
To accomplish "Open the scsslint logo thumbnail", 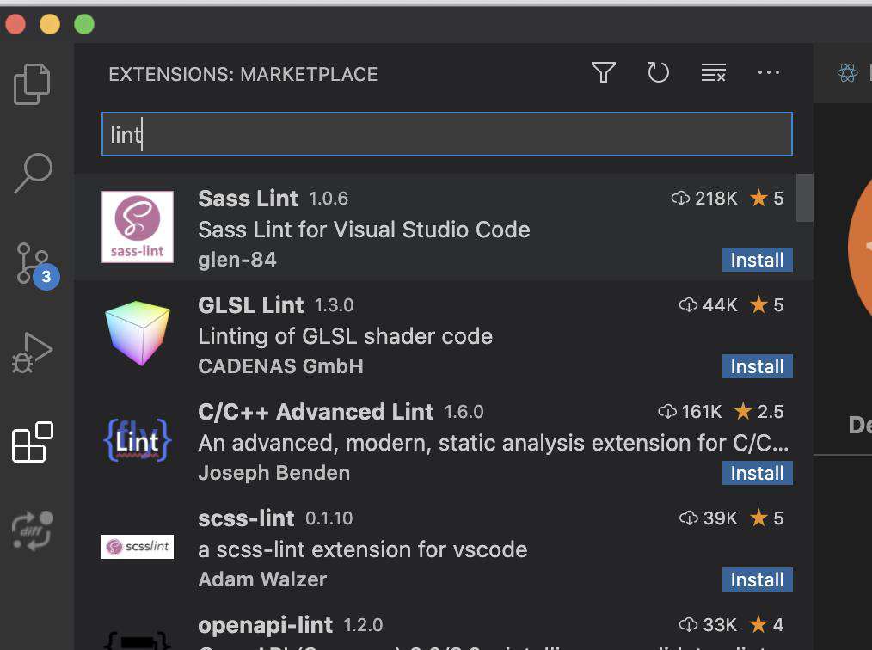I will pos(138,547).
